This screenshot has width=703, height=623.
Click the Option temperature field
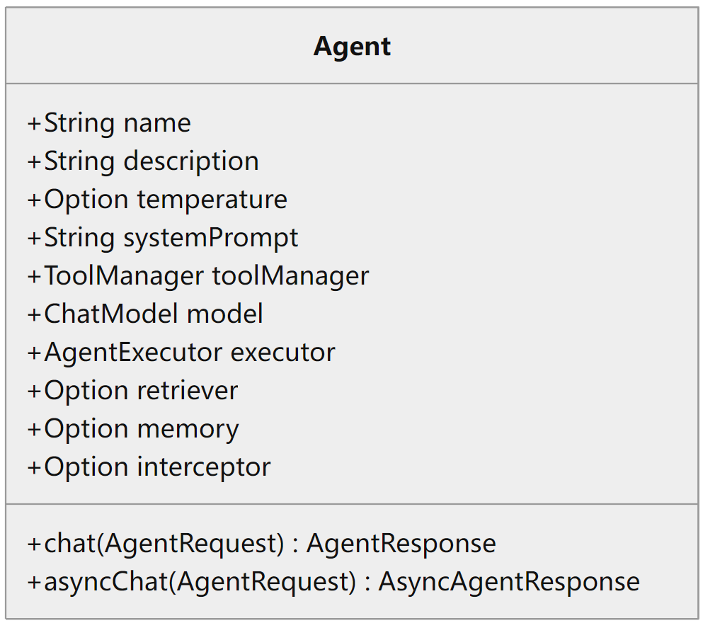click(158, 200)
